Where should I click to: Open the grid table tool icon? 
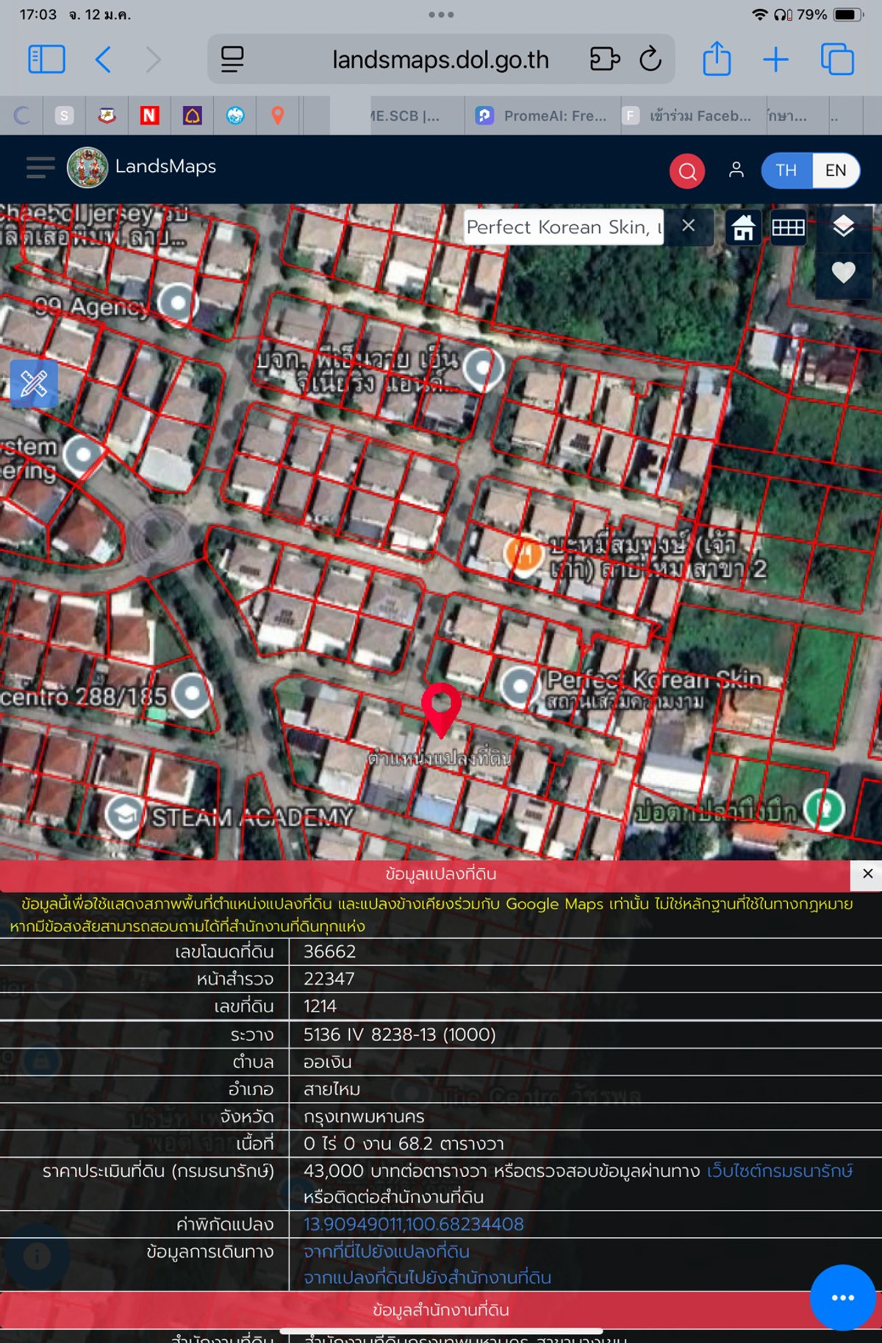tap(788, 228)
